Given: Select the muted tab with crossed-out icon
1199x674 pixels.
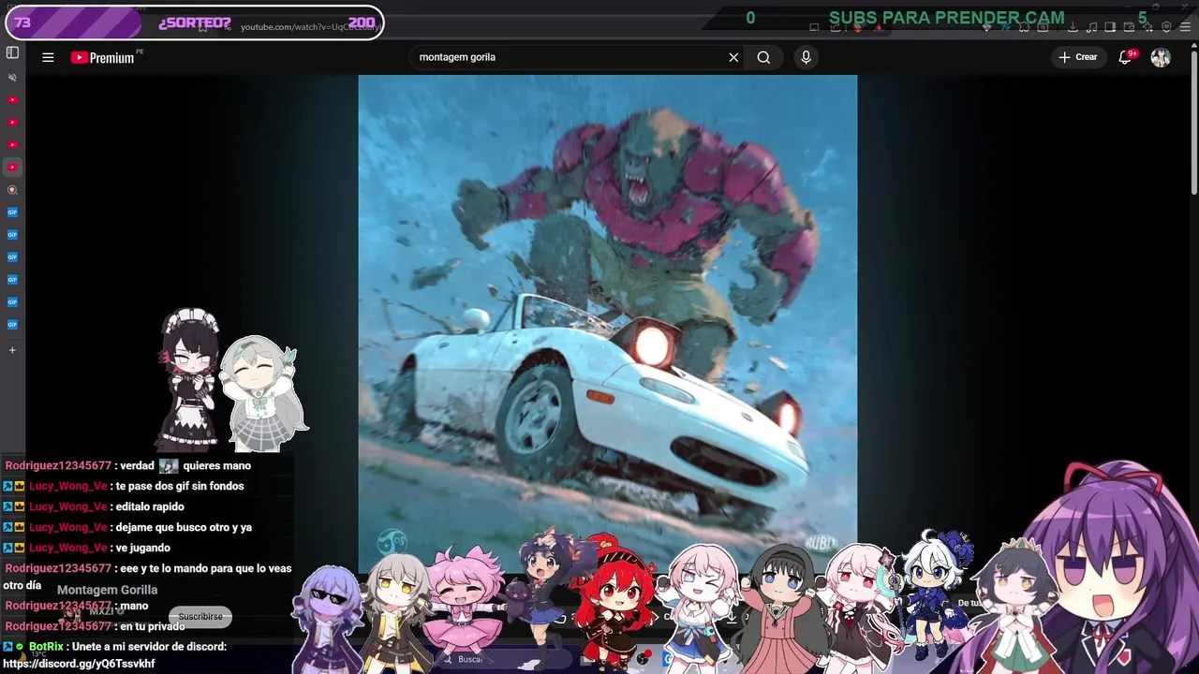Looking at the screenshot, I should point(12,78).
